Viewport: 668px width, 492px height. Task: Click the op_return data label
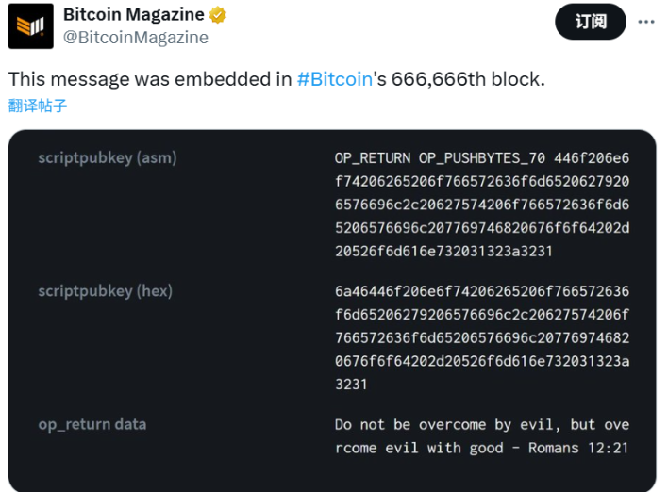(92, 424)
